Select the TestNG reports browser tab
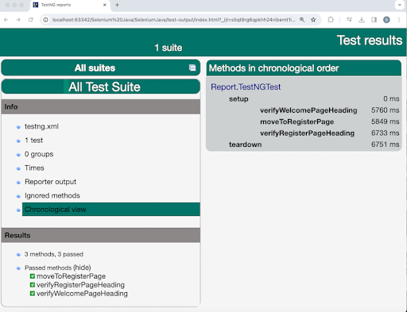Image resolution: width=407 pixels, height=312 pixels. 70,5
